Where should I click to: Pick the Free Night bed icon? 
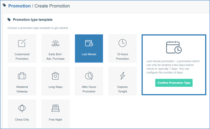55,109
